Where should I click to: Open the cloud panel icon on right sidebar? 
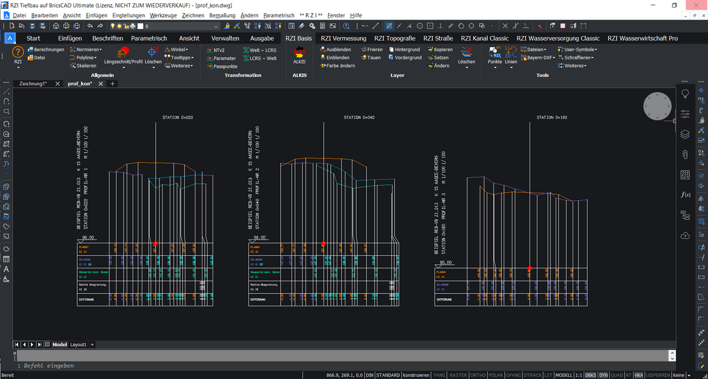[685, 236]
